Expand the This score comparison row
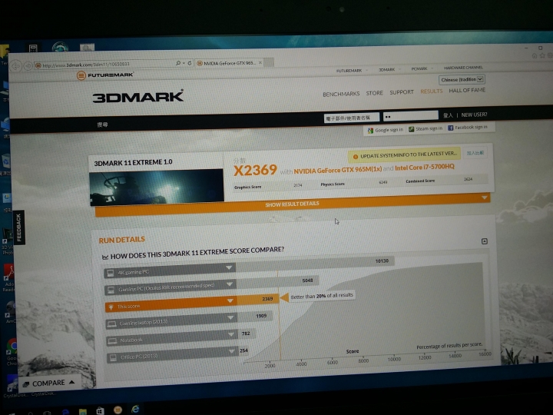Image resolution: width=553 pixels, height=415 pixels. (x=171, y=304)
